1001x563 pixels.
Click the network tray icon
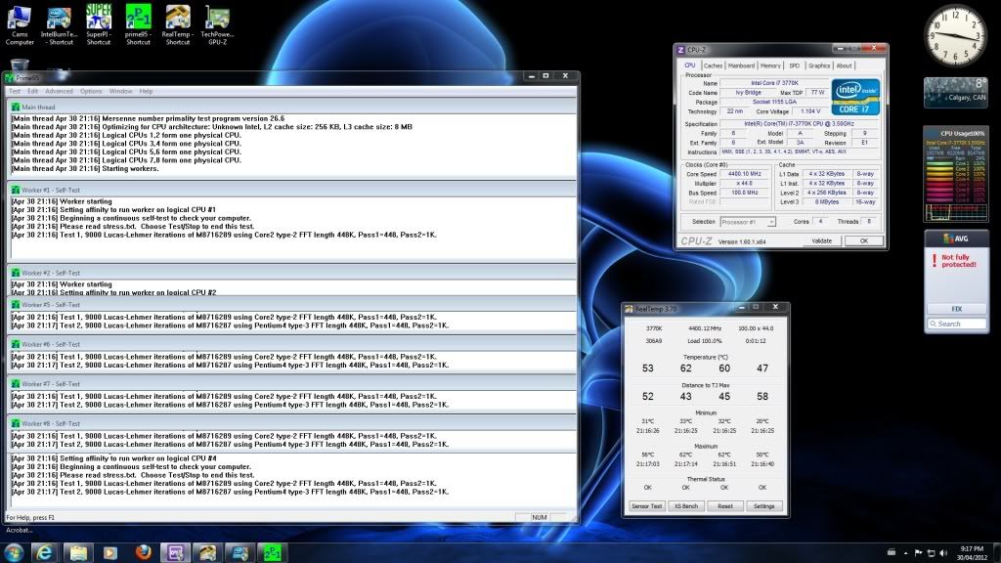[x=931, y=553]
